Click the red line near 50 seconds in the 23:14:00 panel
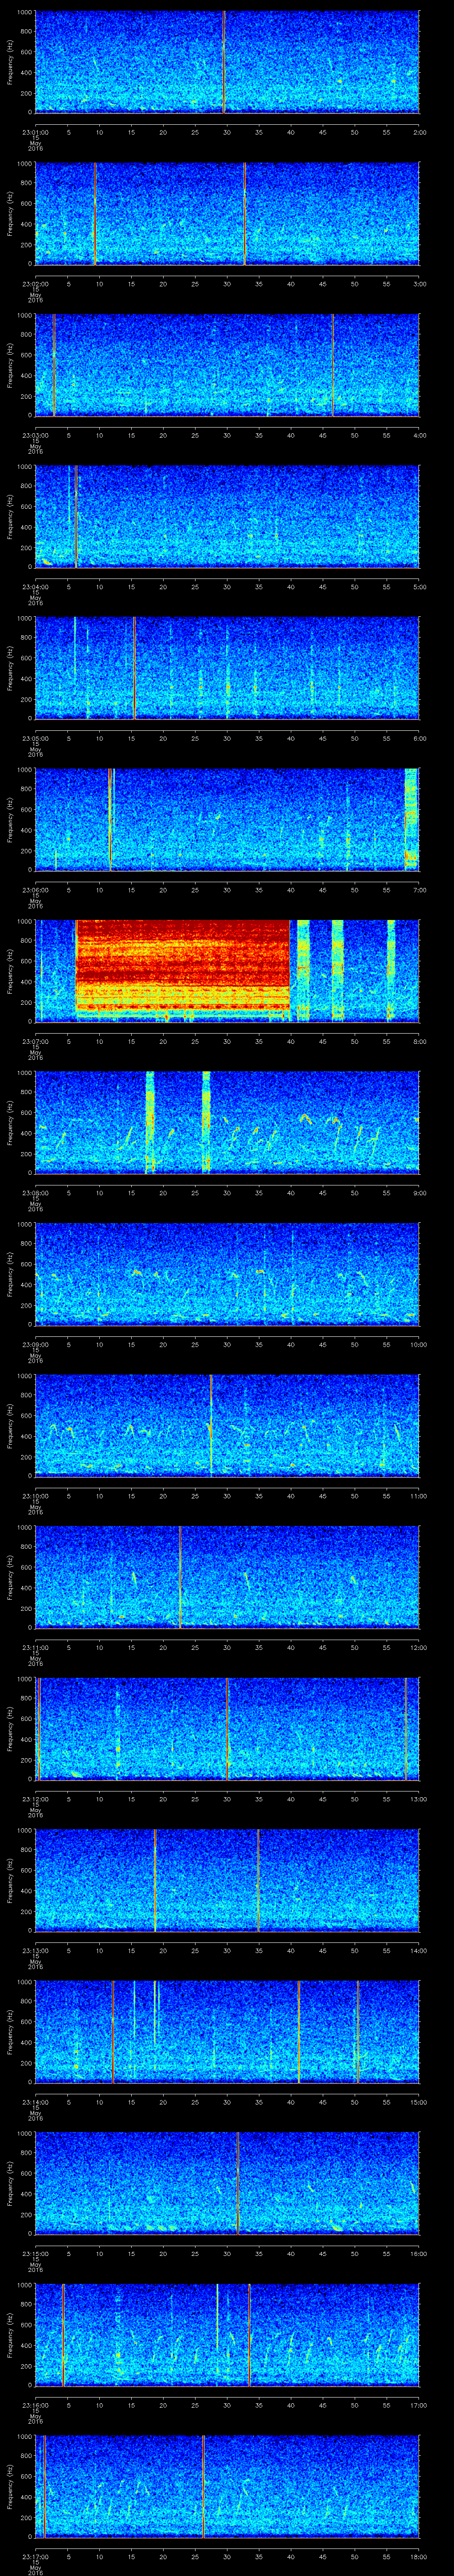This screenshot has height=2576, width=454. coord(357,2031)
